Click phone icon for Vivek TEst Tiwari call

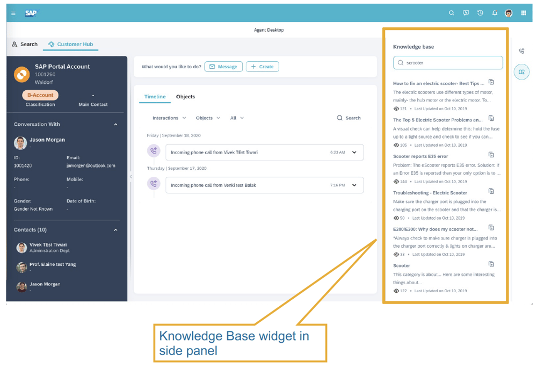154,151
